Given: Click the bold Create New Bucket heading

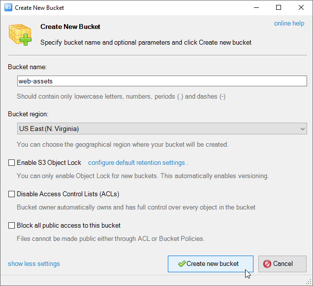Looking at the screenshot, I should 70,26.
